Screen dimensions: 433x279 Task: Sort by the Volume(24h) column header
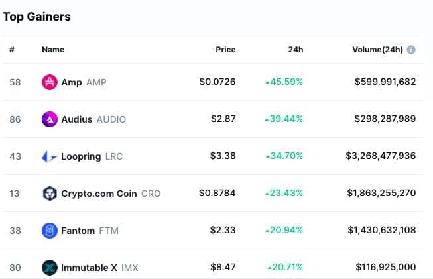377,50
